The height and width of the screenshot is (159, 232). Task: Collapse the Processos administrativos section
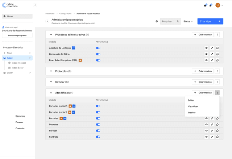[x=51, y=34]
